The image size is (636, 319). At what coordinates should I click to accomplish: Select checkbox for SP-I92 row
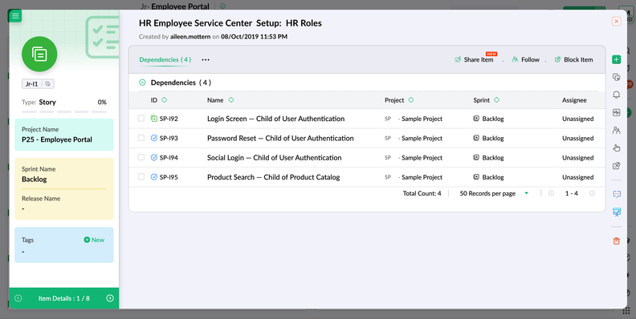(x=141, y=118)
